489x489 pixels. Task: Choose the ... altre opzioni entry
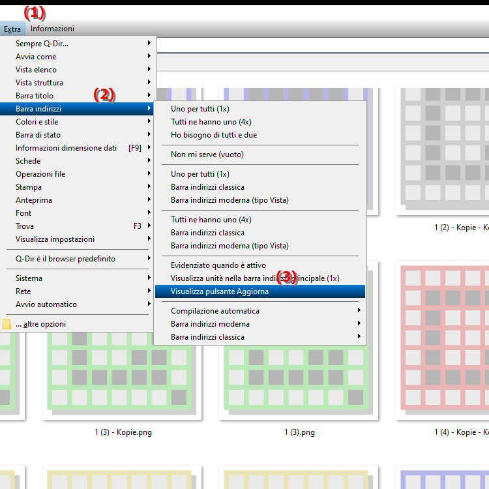coord(76,324)
